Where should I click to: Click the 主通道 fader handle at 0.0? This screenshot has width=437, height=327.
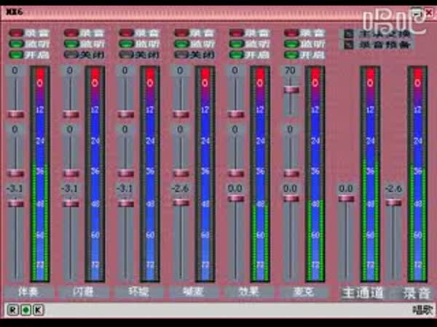click(x=345, y=198)
